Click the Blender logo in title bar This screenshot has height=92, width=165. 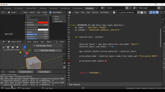tap(1, 5)
